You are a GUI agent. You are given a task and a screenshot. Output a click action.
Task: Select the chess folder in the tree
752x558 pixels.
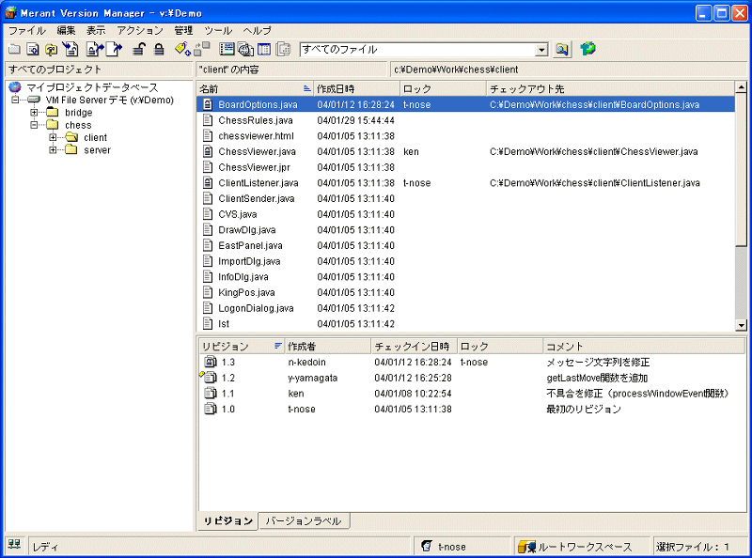click(x=78, y=125)
